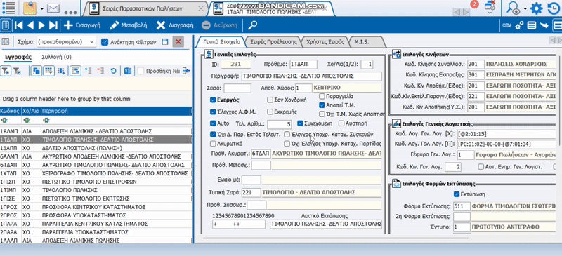Viewport: 562px width, 256px height.
Task: Toggle the Εκτύπωση checkbox
Action: pyautogui.click(x=456, y=194)
